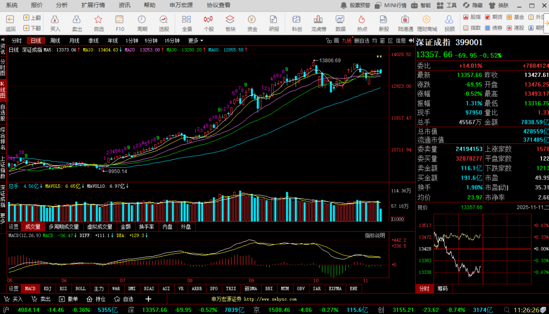Click the 删自选 button
Image resolution: width=549 pixels, height=314 pixels.
point(361,41)
